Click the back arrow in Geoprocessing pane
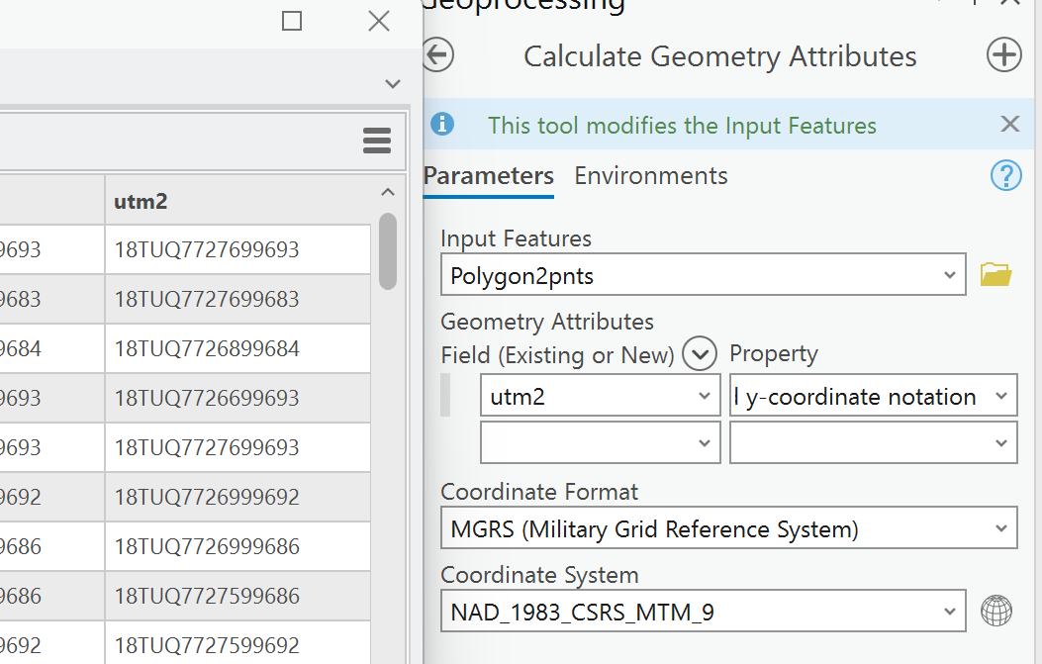 click(437, 55)
